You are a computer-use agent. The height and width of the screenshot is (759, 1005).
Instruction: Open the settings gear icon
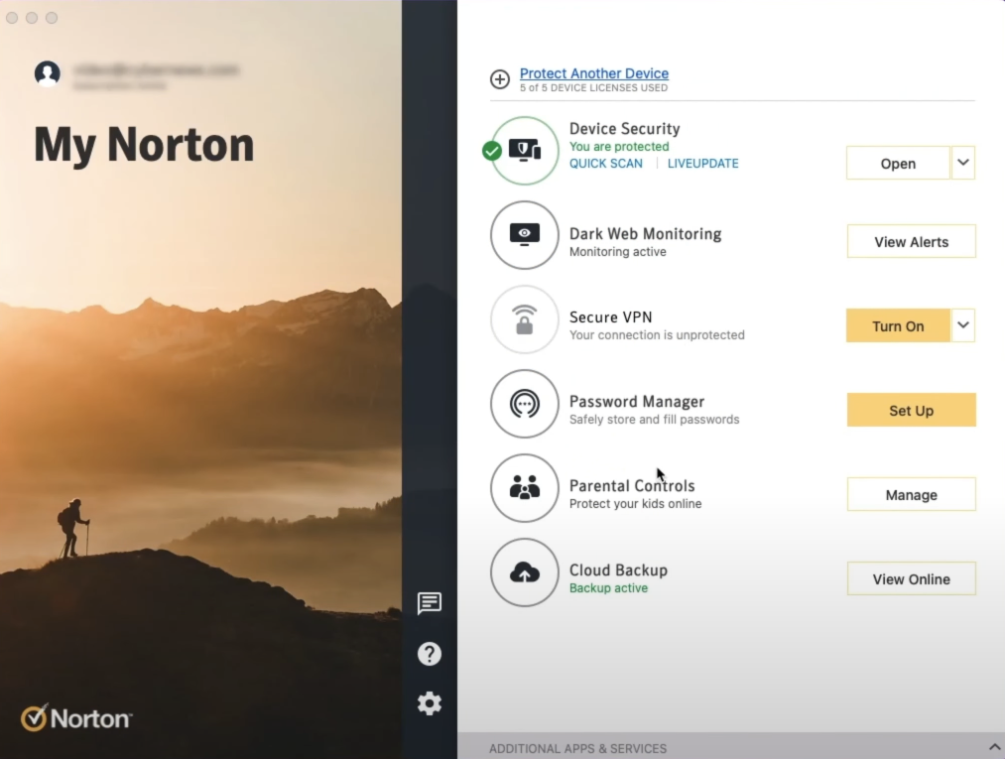430,703
